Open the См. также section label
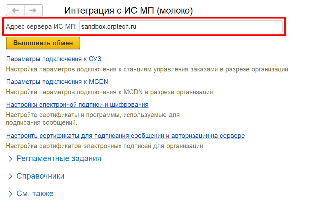This screenshot has width=336, height=213. [35, 194]
